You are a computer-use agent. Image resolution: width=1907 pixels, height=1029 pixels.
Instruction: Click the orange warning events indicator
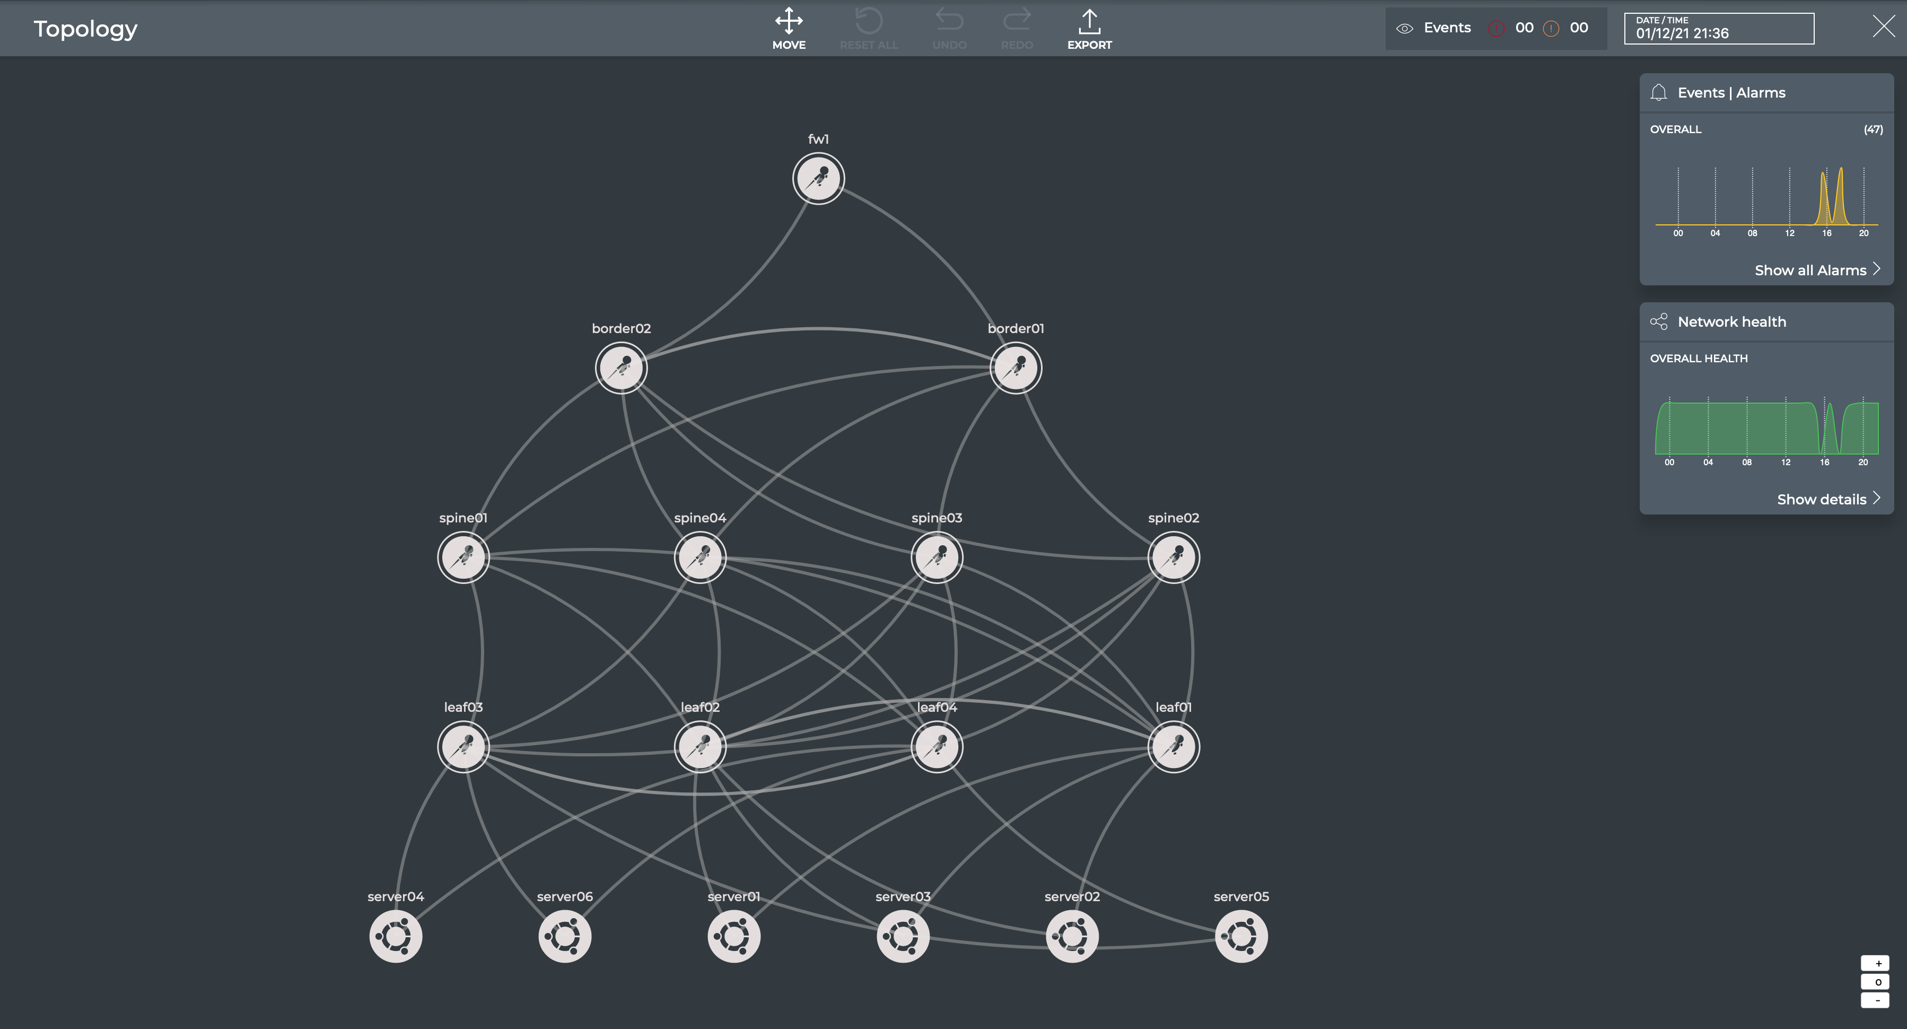1551,29
